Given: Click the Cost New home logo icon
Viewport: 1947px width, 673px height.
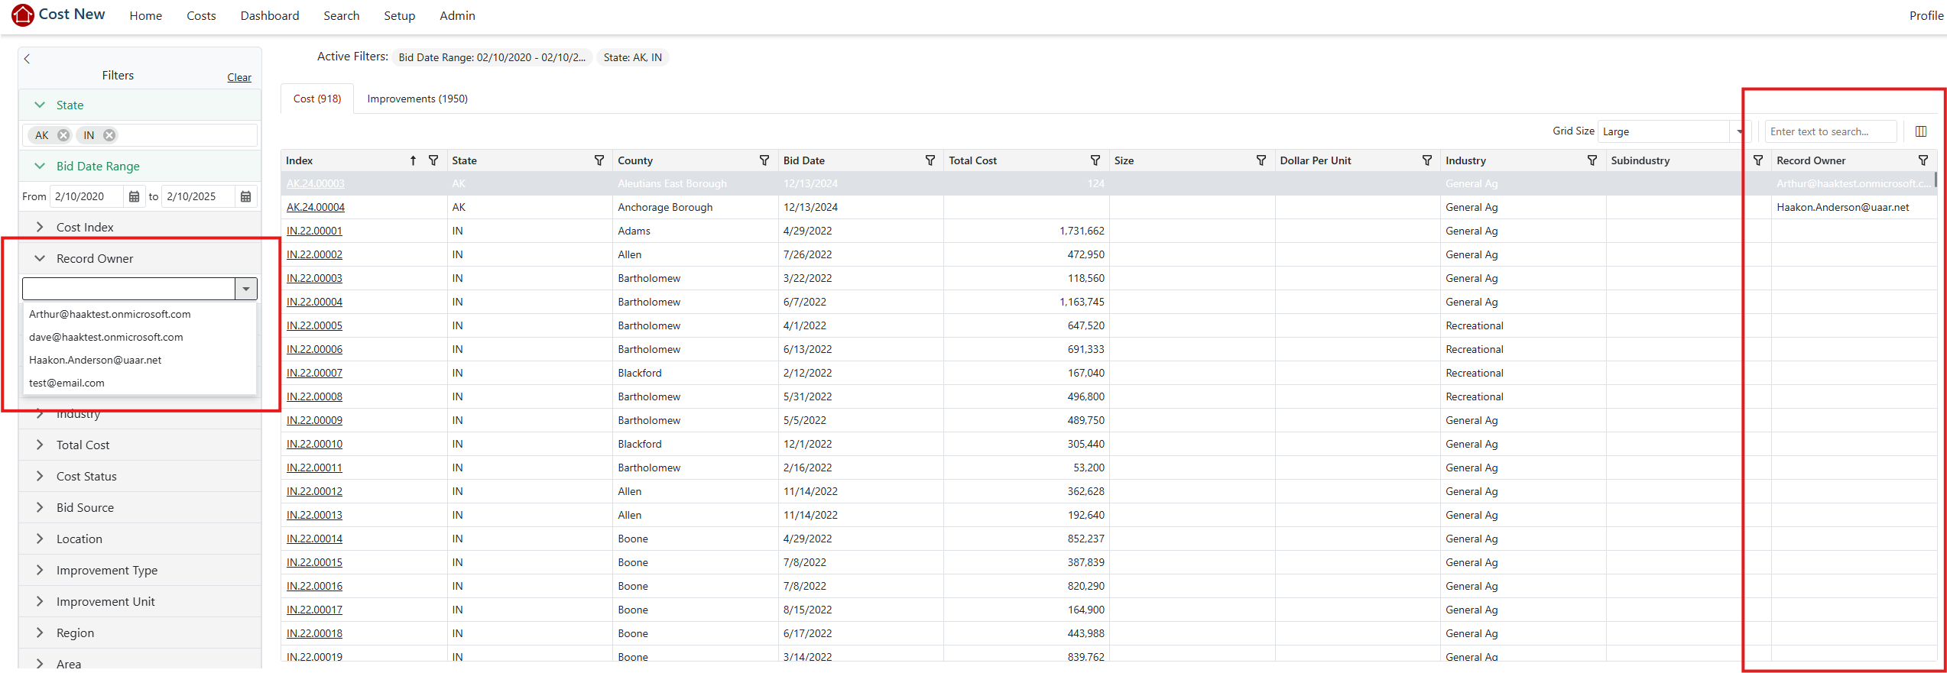Looking at the screenshot, I should (22, 15).
